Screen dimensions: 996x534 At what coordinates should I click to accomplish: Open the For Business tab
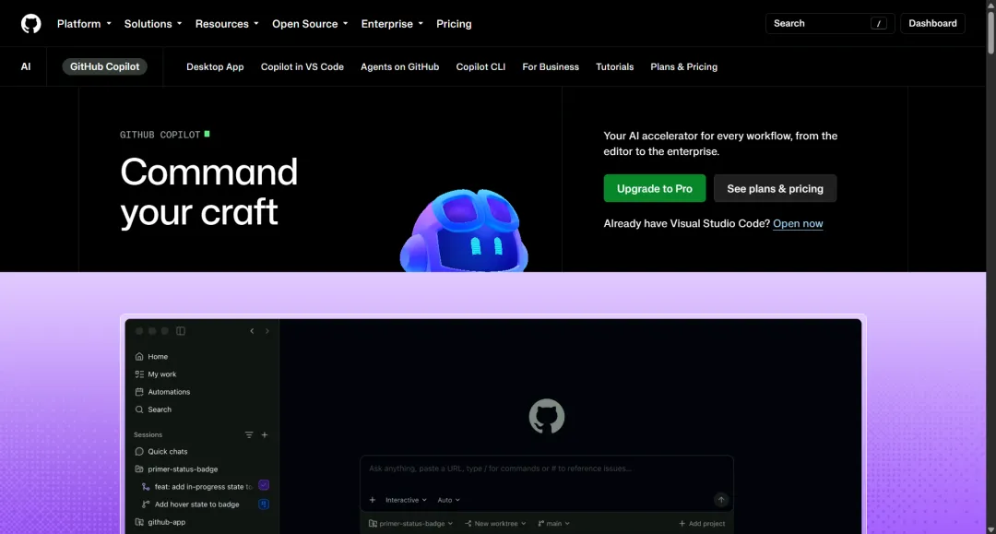click(x=551, y=66)
